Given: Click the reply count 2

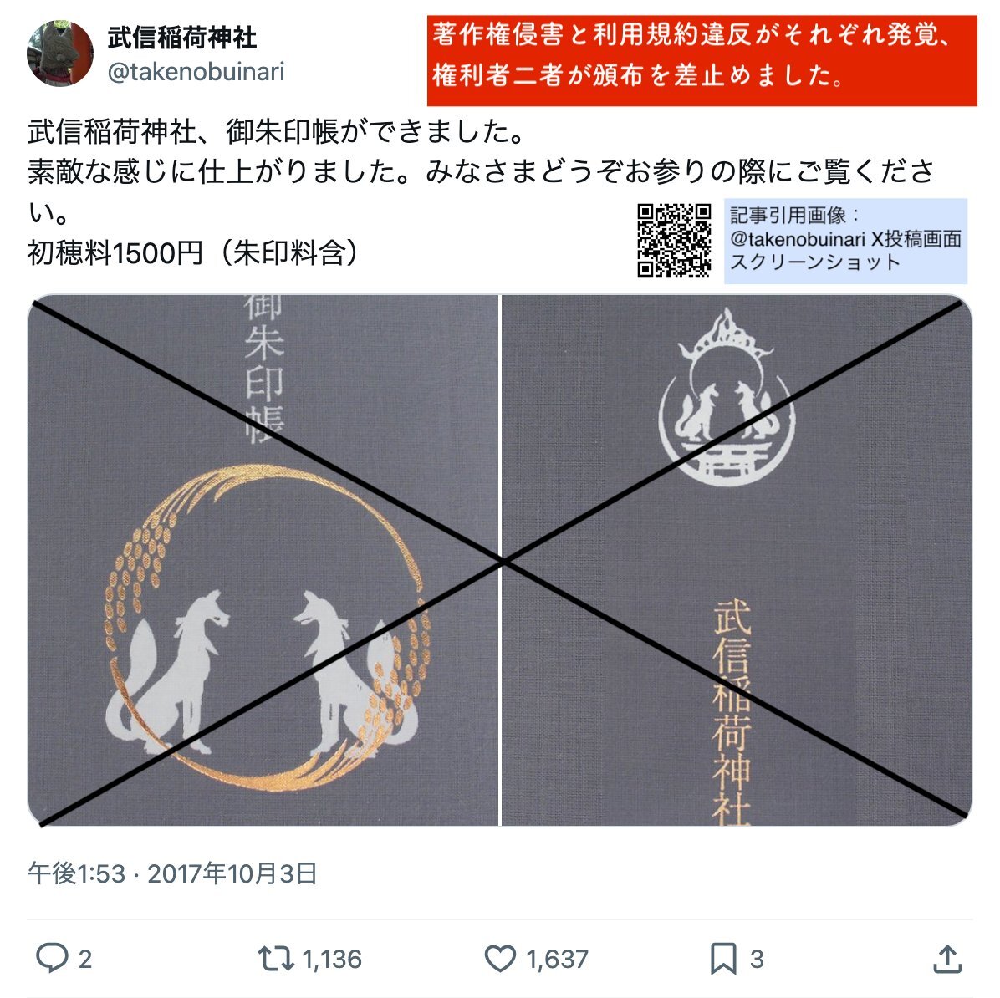Looking at the screenshot, I should (x=84, y=959).
